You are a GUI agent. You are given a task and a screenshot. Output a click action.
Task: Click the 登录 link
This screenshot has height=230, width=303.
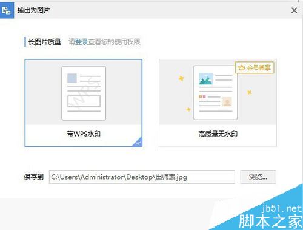pyautogui.click(x=82, y=42)
